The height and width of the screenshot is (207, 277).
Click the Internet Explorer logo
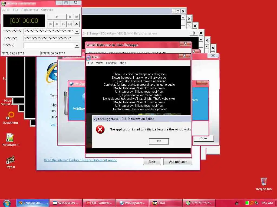[52, 73]
